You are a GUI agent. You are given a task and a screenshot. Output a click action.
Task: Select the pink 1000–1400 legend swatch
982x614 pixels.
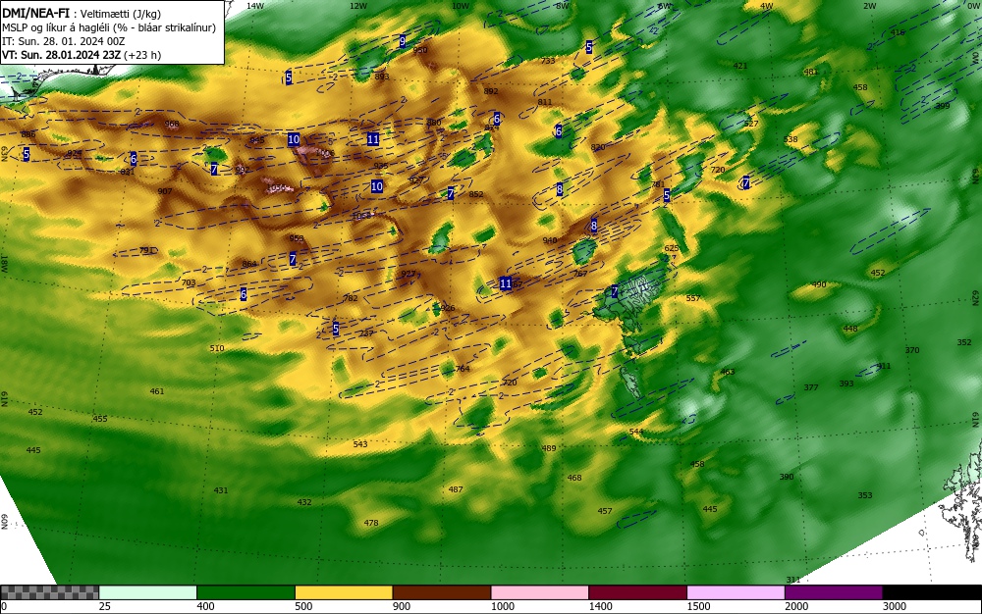coord(539,592)
